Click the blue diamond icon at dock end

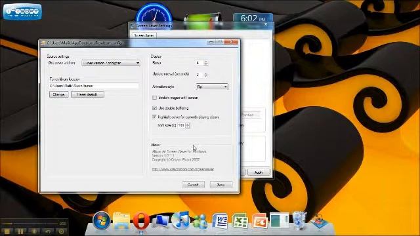(319, 222)
